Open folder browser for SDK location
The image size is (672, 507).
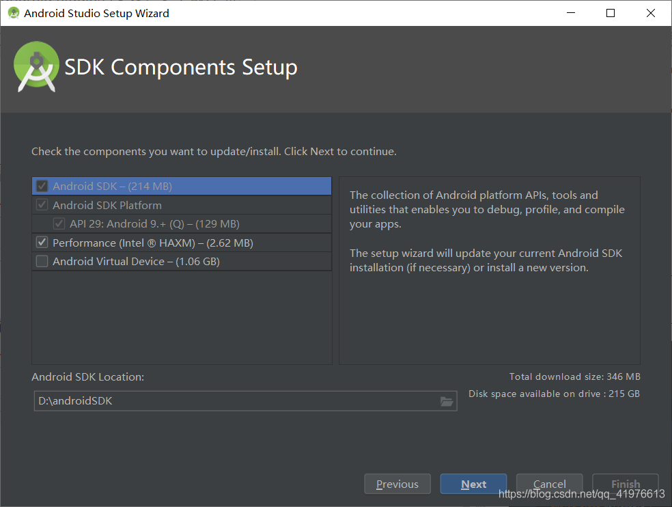tap(447, 402)
